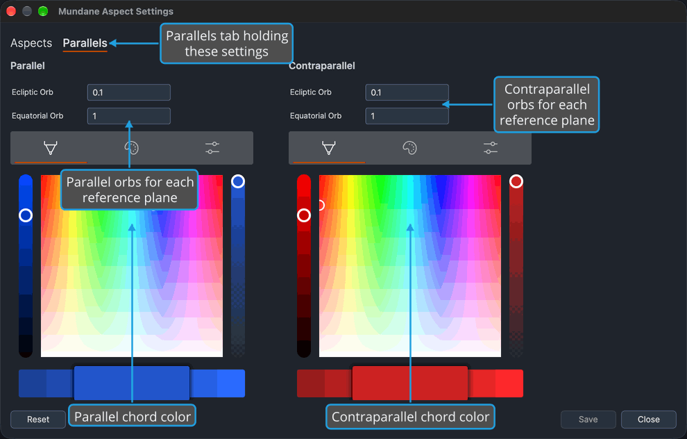Select the Parallels tab
This screenshot has height=439, width=687.
coord(85,43)
